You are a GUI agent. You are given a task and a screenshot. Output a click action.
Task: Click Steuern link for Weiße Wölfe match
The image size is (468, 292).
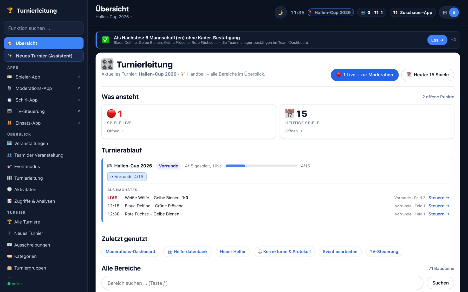coord(439,198)
